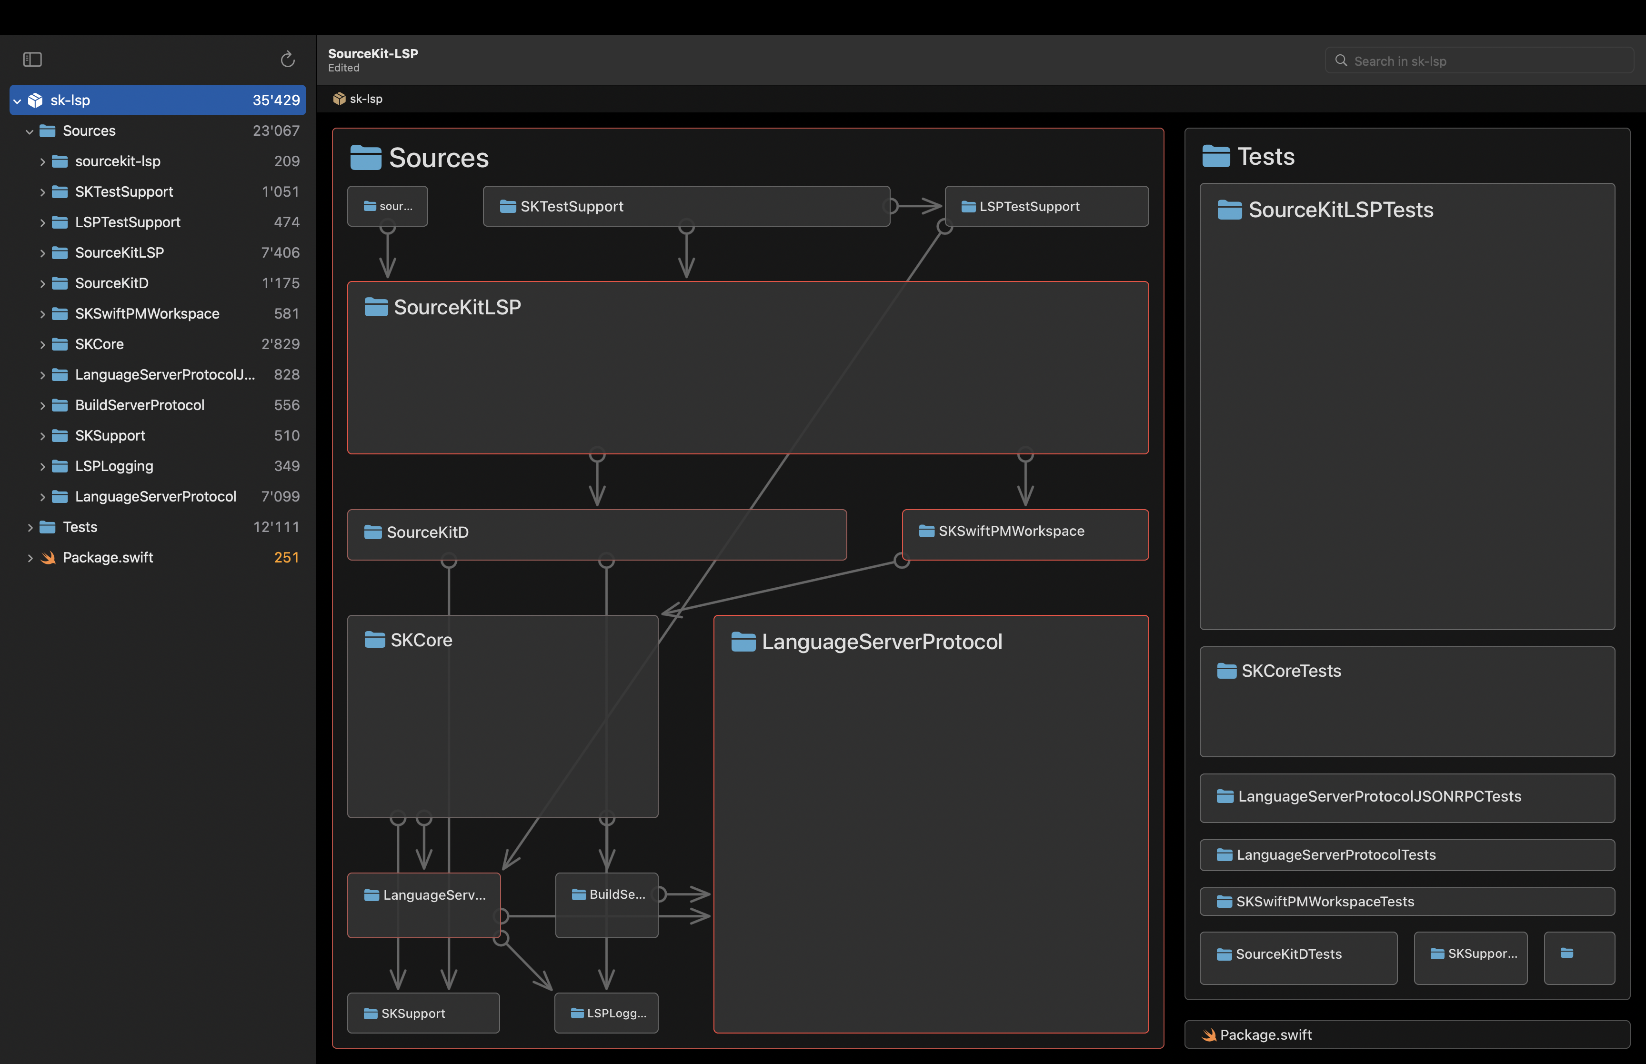
Task: Click the unlabeled small folder box in Tests
Action: point(1579,958)
